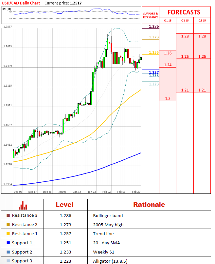Click the current price value 1.2517
Viewport: 215px width, 264px height.
click(76, 3)
